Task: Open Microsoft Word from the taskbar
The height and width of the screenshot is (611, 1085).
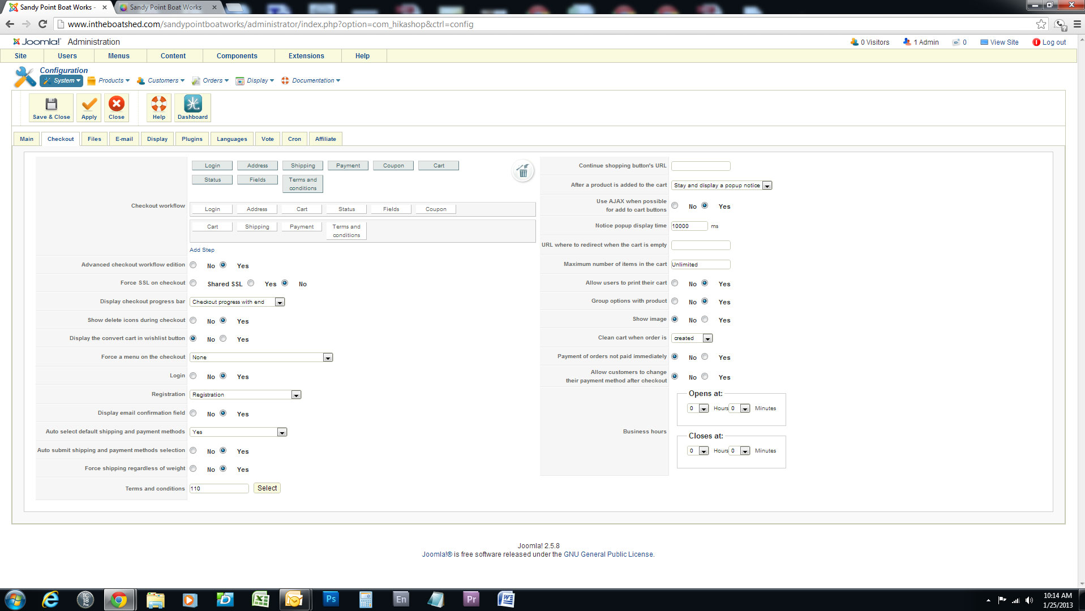Action: pos(506,600)
